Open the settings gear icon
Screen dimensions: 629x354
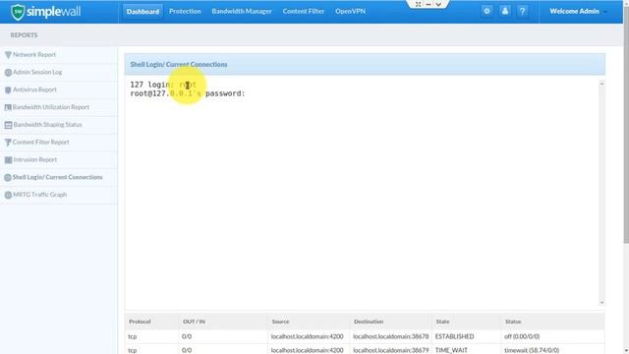(486, 11)
